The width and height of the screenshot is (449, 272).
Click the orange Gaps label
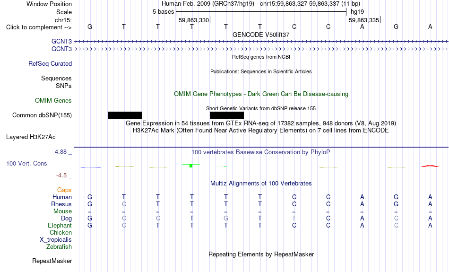click(x=64, y=190)
